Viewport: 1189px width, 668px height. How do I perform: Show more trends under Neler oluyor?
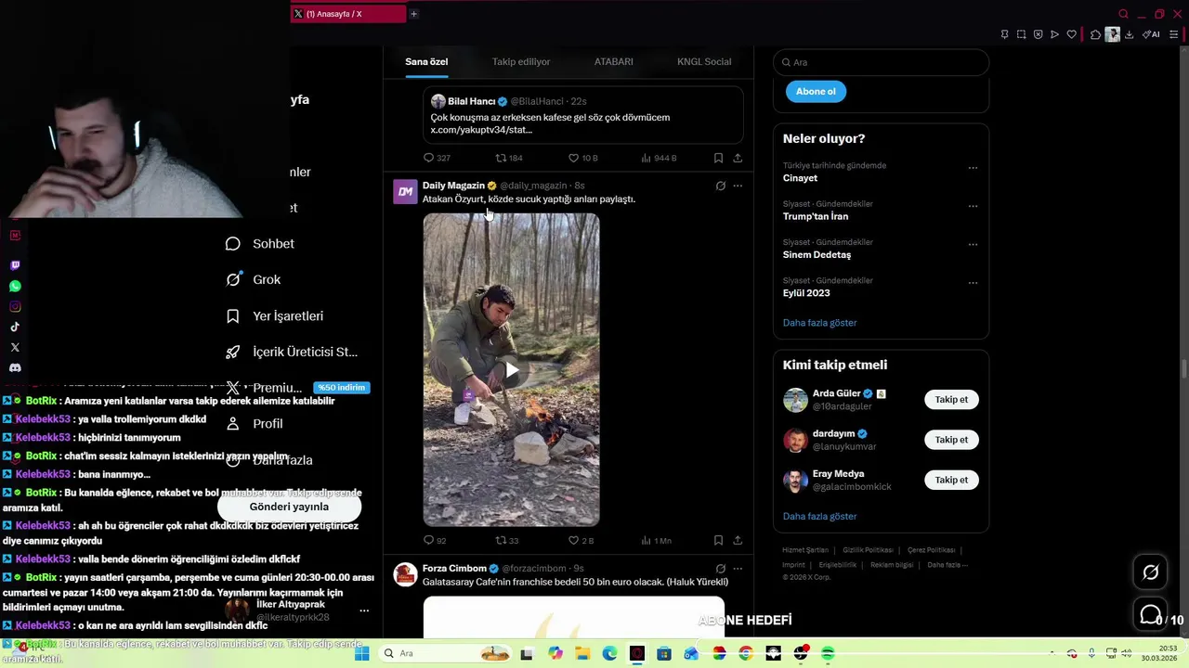(x=819, y=323)
